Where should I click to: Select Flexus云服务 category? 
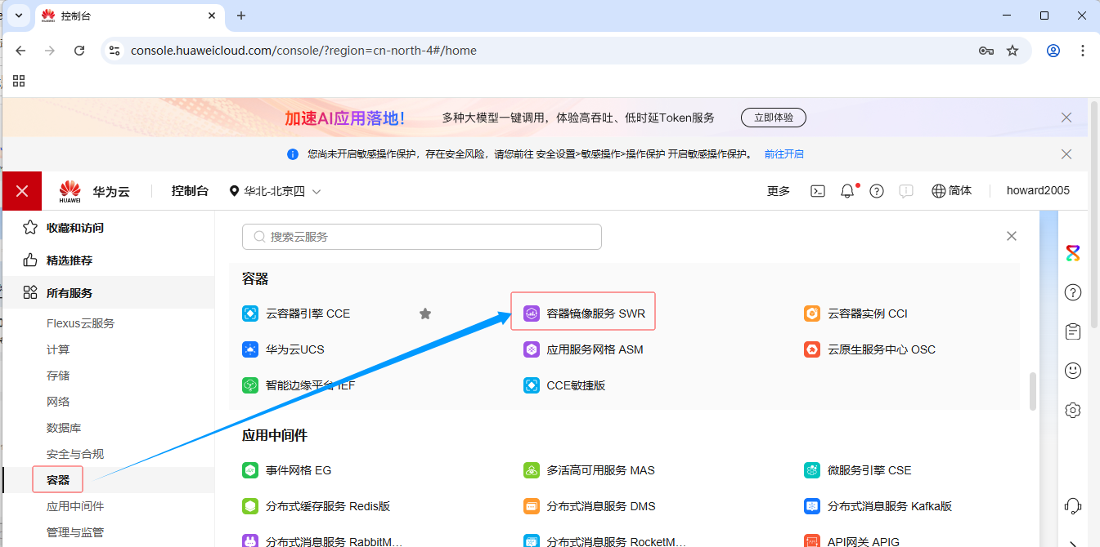80,323
